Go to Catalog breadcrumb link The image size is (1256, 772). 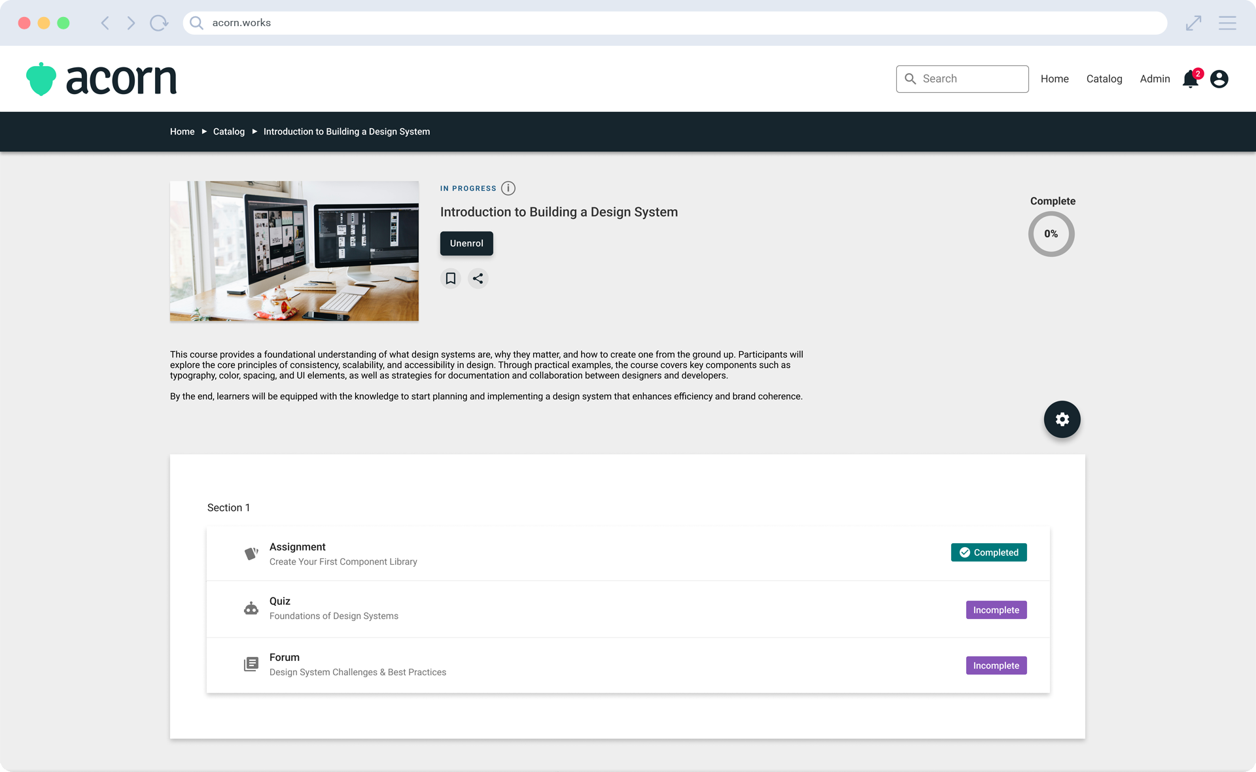point(229,131)
